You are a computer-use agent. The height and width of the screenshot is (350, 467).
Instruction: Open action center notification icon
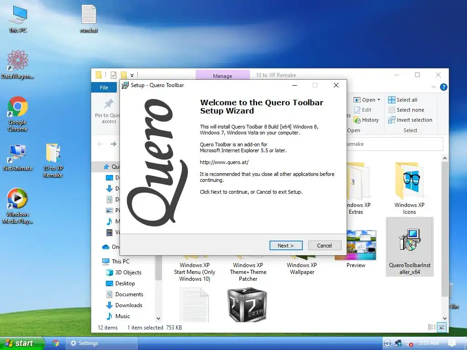pos(452,343)
